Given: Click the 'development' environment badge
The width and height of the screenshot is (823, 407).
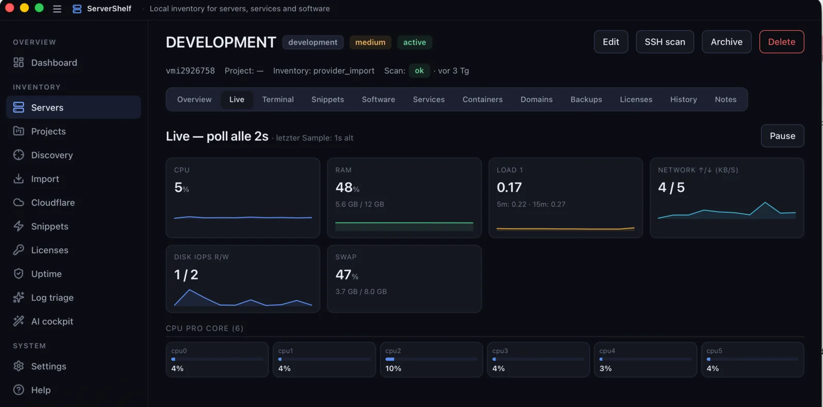Looking at the screenshot, I should 313,42.
